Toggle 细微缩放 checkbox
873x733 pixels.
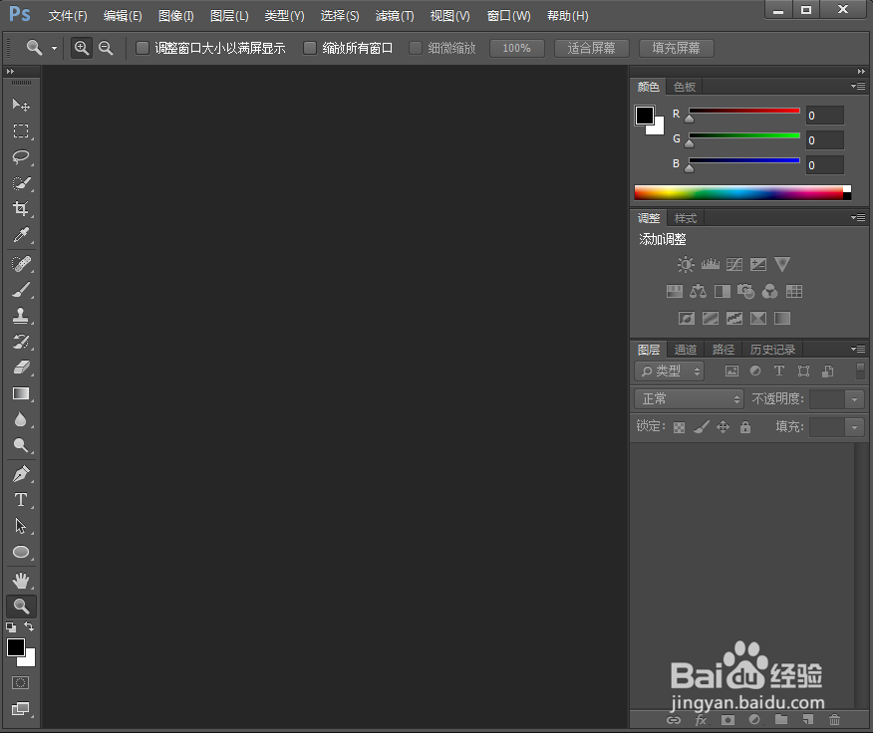[416, 48]
